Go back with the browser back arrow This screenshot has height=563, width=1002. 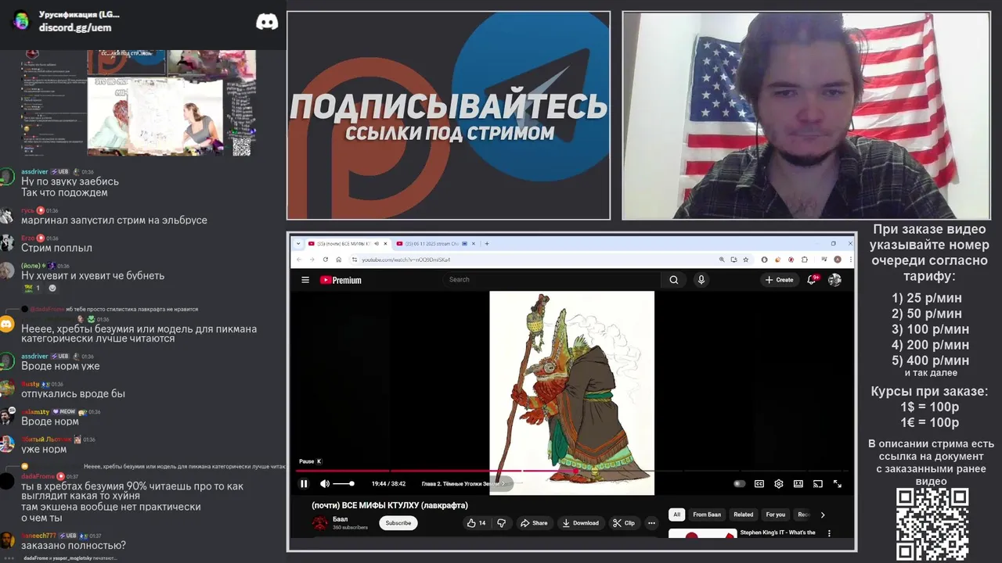click(299, 260)
